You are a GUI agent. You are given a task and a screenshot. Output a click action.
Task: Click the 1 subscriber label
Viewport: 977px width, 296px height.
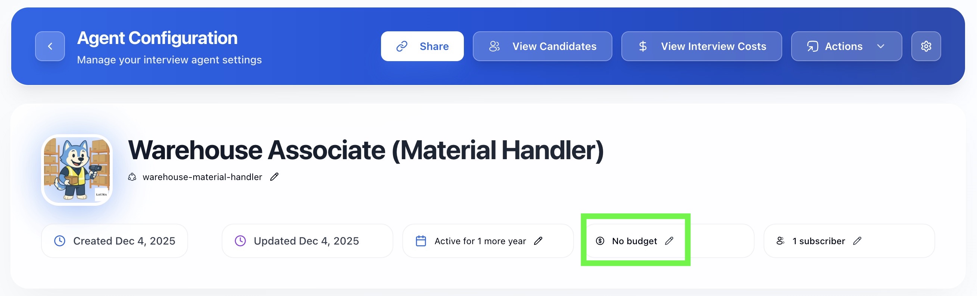click(x=818, y=241)
